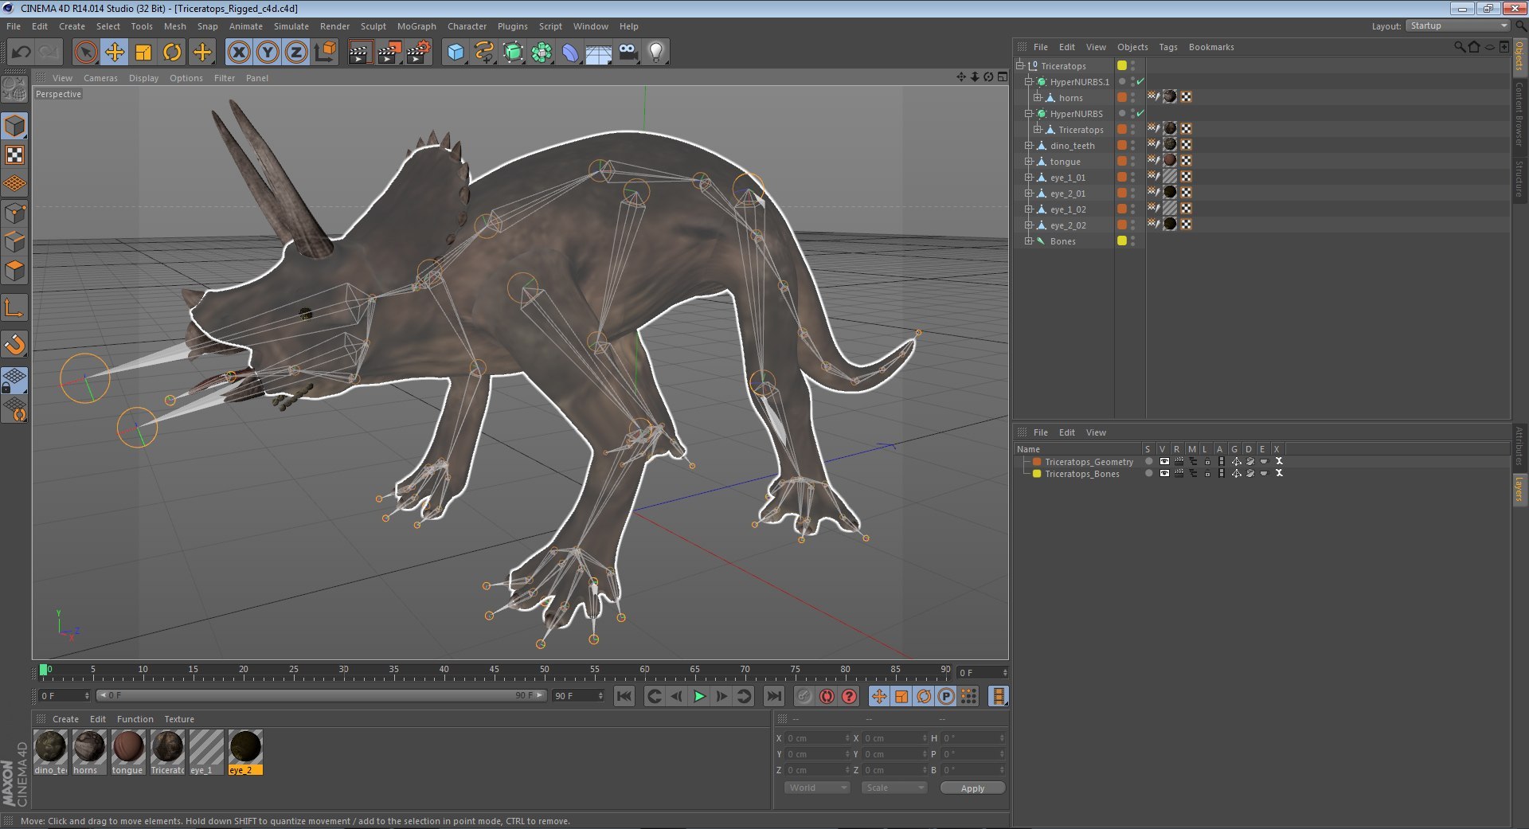Toggle Autokeying button
The width and height of the screenshot is (1529, 829).
click(x=827, y=696)
